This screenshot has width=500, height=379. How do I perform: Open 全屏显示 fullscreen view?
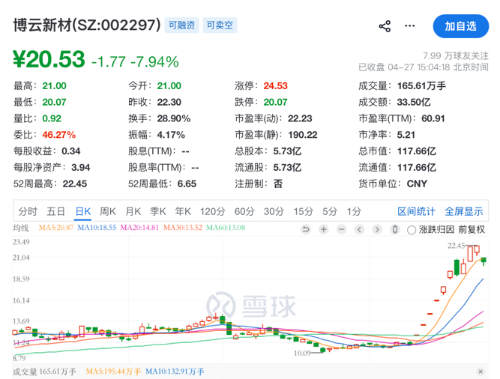point(464,211)
